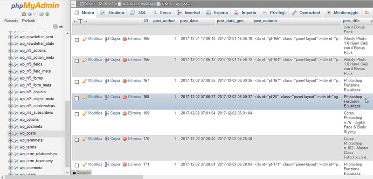Expand the wp_newsletter_stats tree node
The image size is (373, 179).
10,44
